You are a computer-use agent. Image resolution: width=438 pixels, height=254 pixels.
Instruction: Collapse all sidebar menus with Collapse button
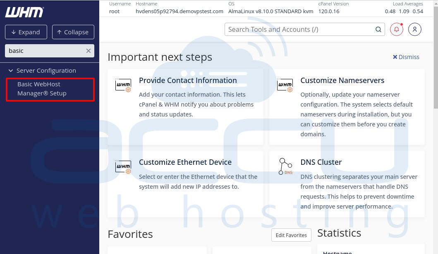(x=73, y=32)
